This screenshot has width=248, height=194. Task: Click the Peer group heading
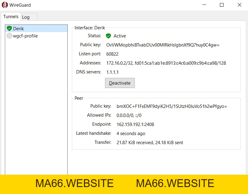tap(79, 98)
